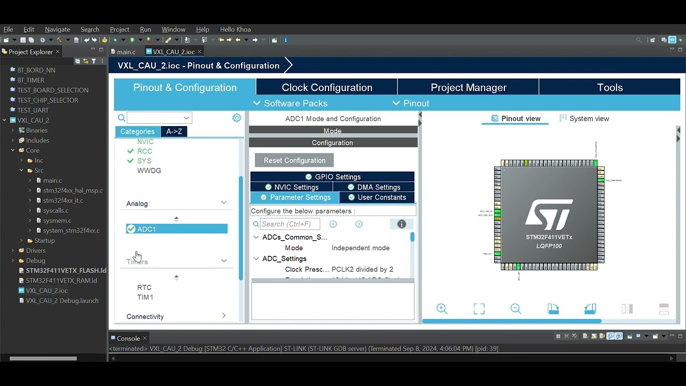Remove all terminated launches in Console
Image resolution: width=686 pixels, height=386 pixels.
(x=575, y=337)
